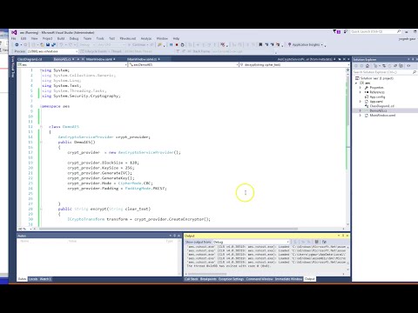Select DemoAES.cs in Solution Explorer
Screen dimensions: 418x313
[x=378, y=110]
